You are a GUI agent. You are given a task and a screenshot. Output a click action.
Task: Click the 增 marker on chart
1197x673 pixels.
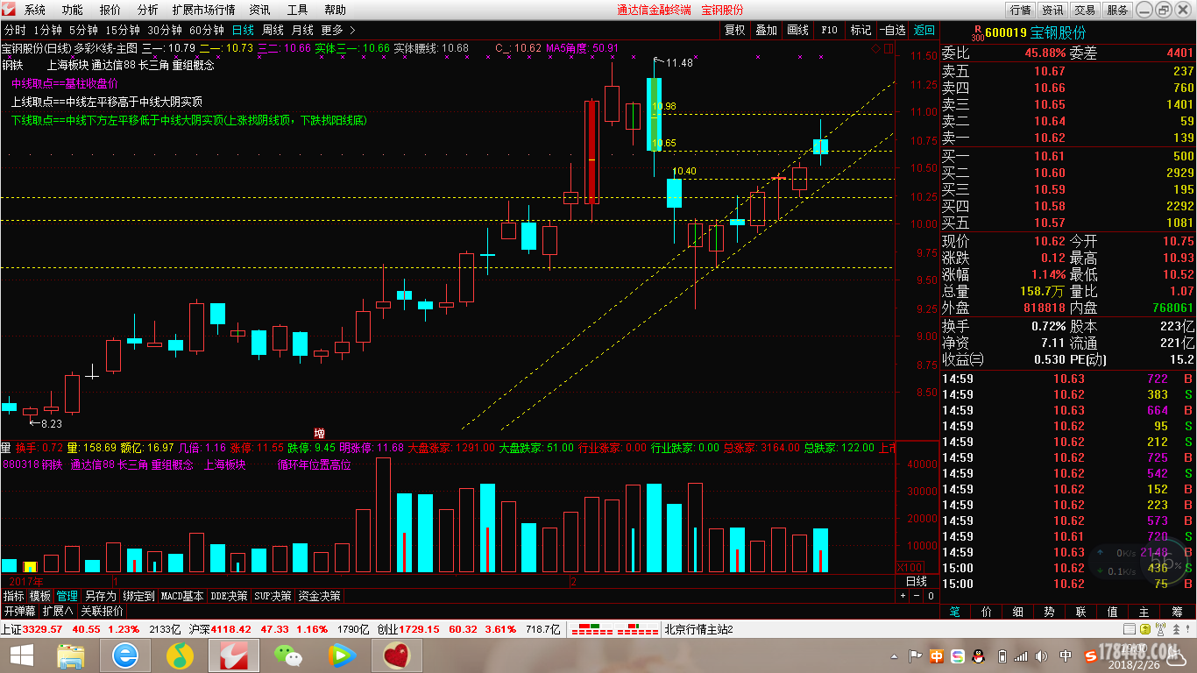click(319, 433)
